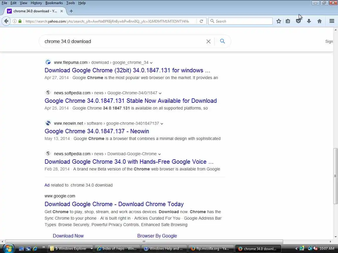
Task: Clear the Yahoo search box with X
Action: [x=208, y=41]
